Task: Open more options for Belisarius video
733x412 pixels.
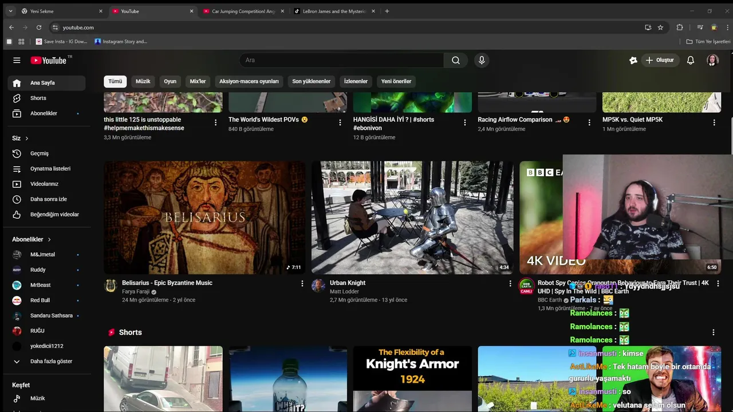Action: pos(302,283)
